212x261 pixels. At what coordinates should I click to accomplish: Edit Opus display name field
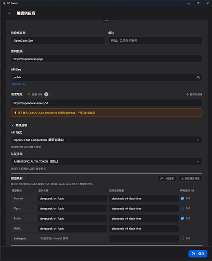coord(72,208)
